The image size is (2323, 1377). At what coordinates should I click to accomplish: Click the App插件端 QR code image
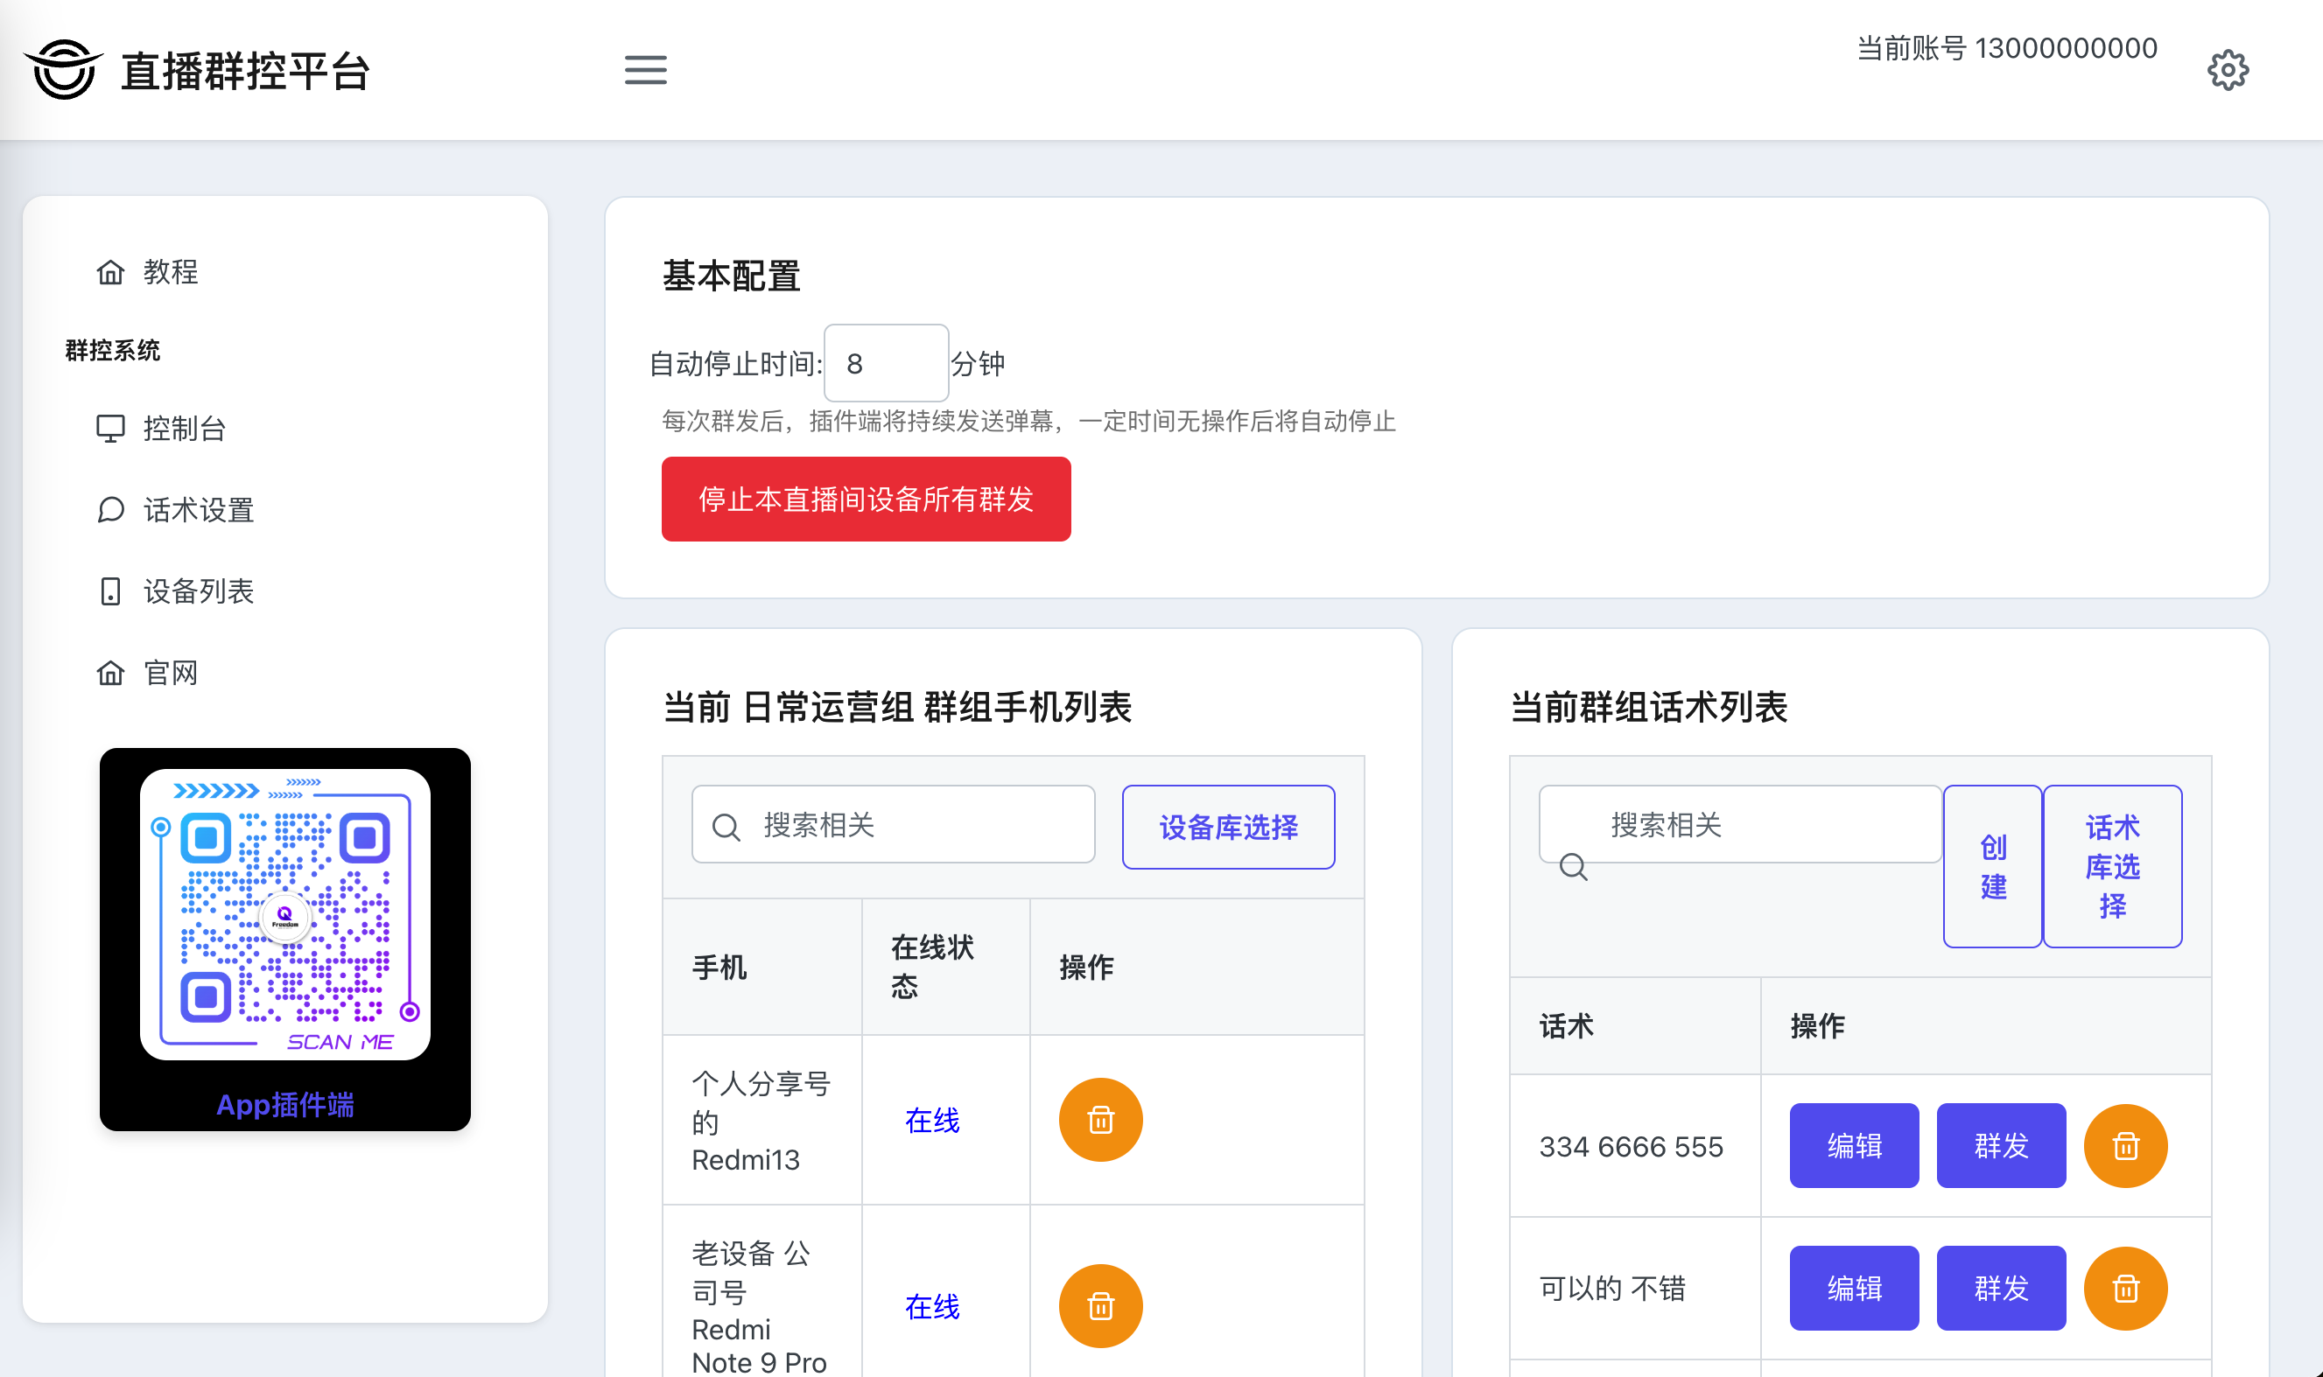tap(285, 914)
